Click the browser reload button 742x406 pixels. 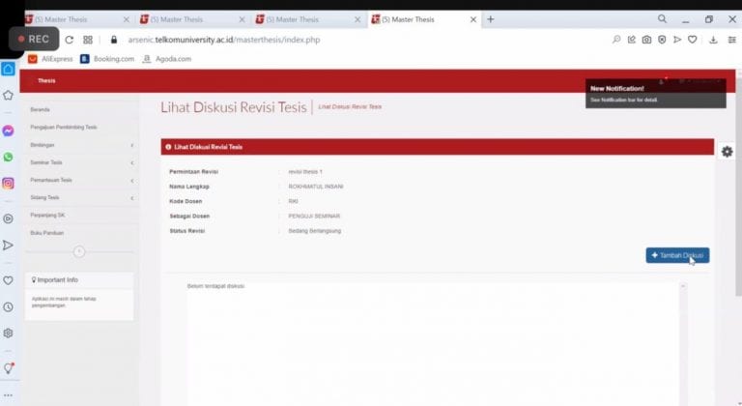(x=70, y=40)
